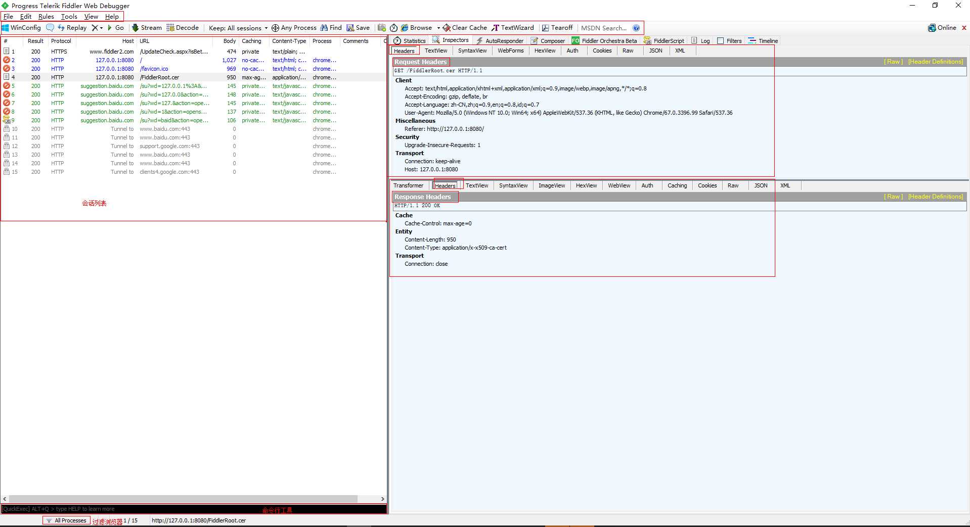Click the All Processes filter button

66,520
